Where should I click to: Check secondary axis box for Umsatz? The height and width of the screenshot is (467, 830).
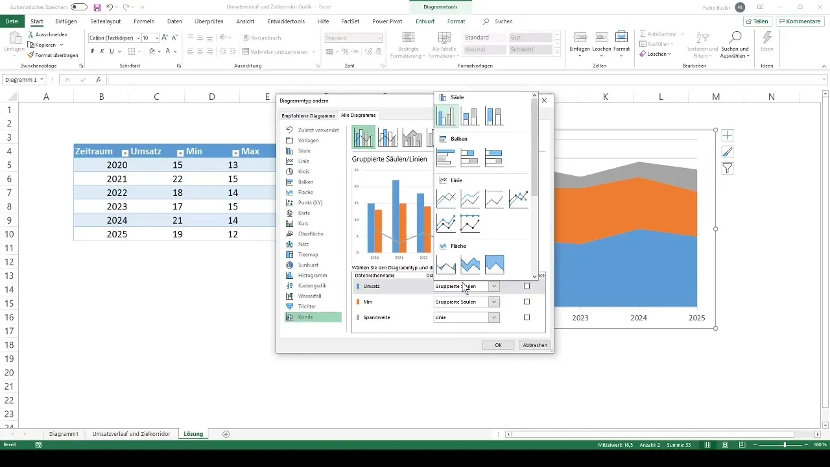[527, 286]
